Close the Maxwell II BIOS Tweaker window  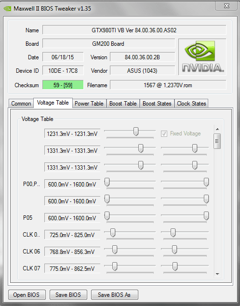(227, 6)
